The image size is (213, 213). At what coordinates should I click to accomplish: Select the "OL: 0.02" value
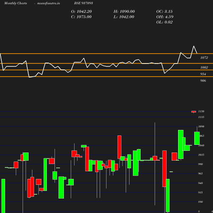[x=164, y=22]
